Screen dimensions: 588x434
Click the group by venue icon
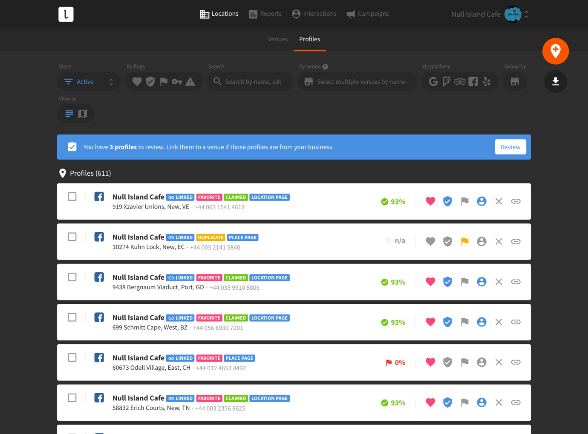(515, 82)
